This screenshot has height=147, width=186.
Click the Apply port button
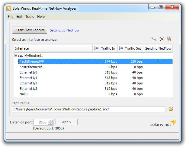coord(66,122)
